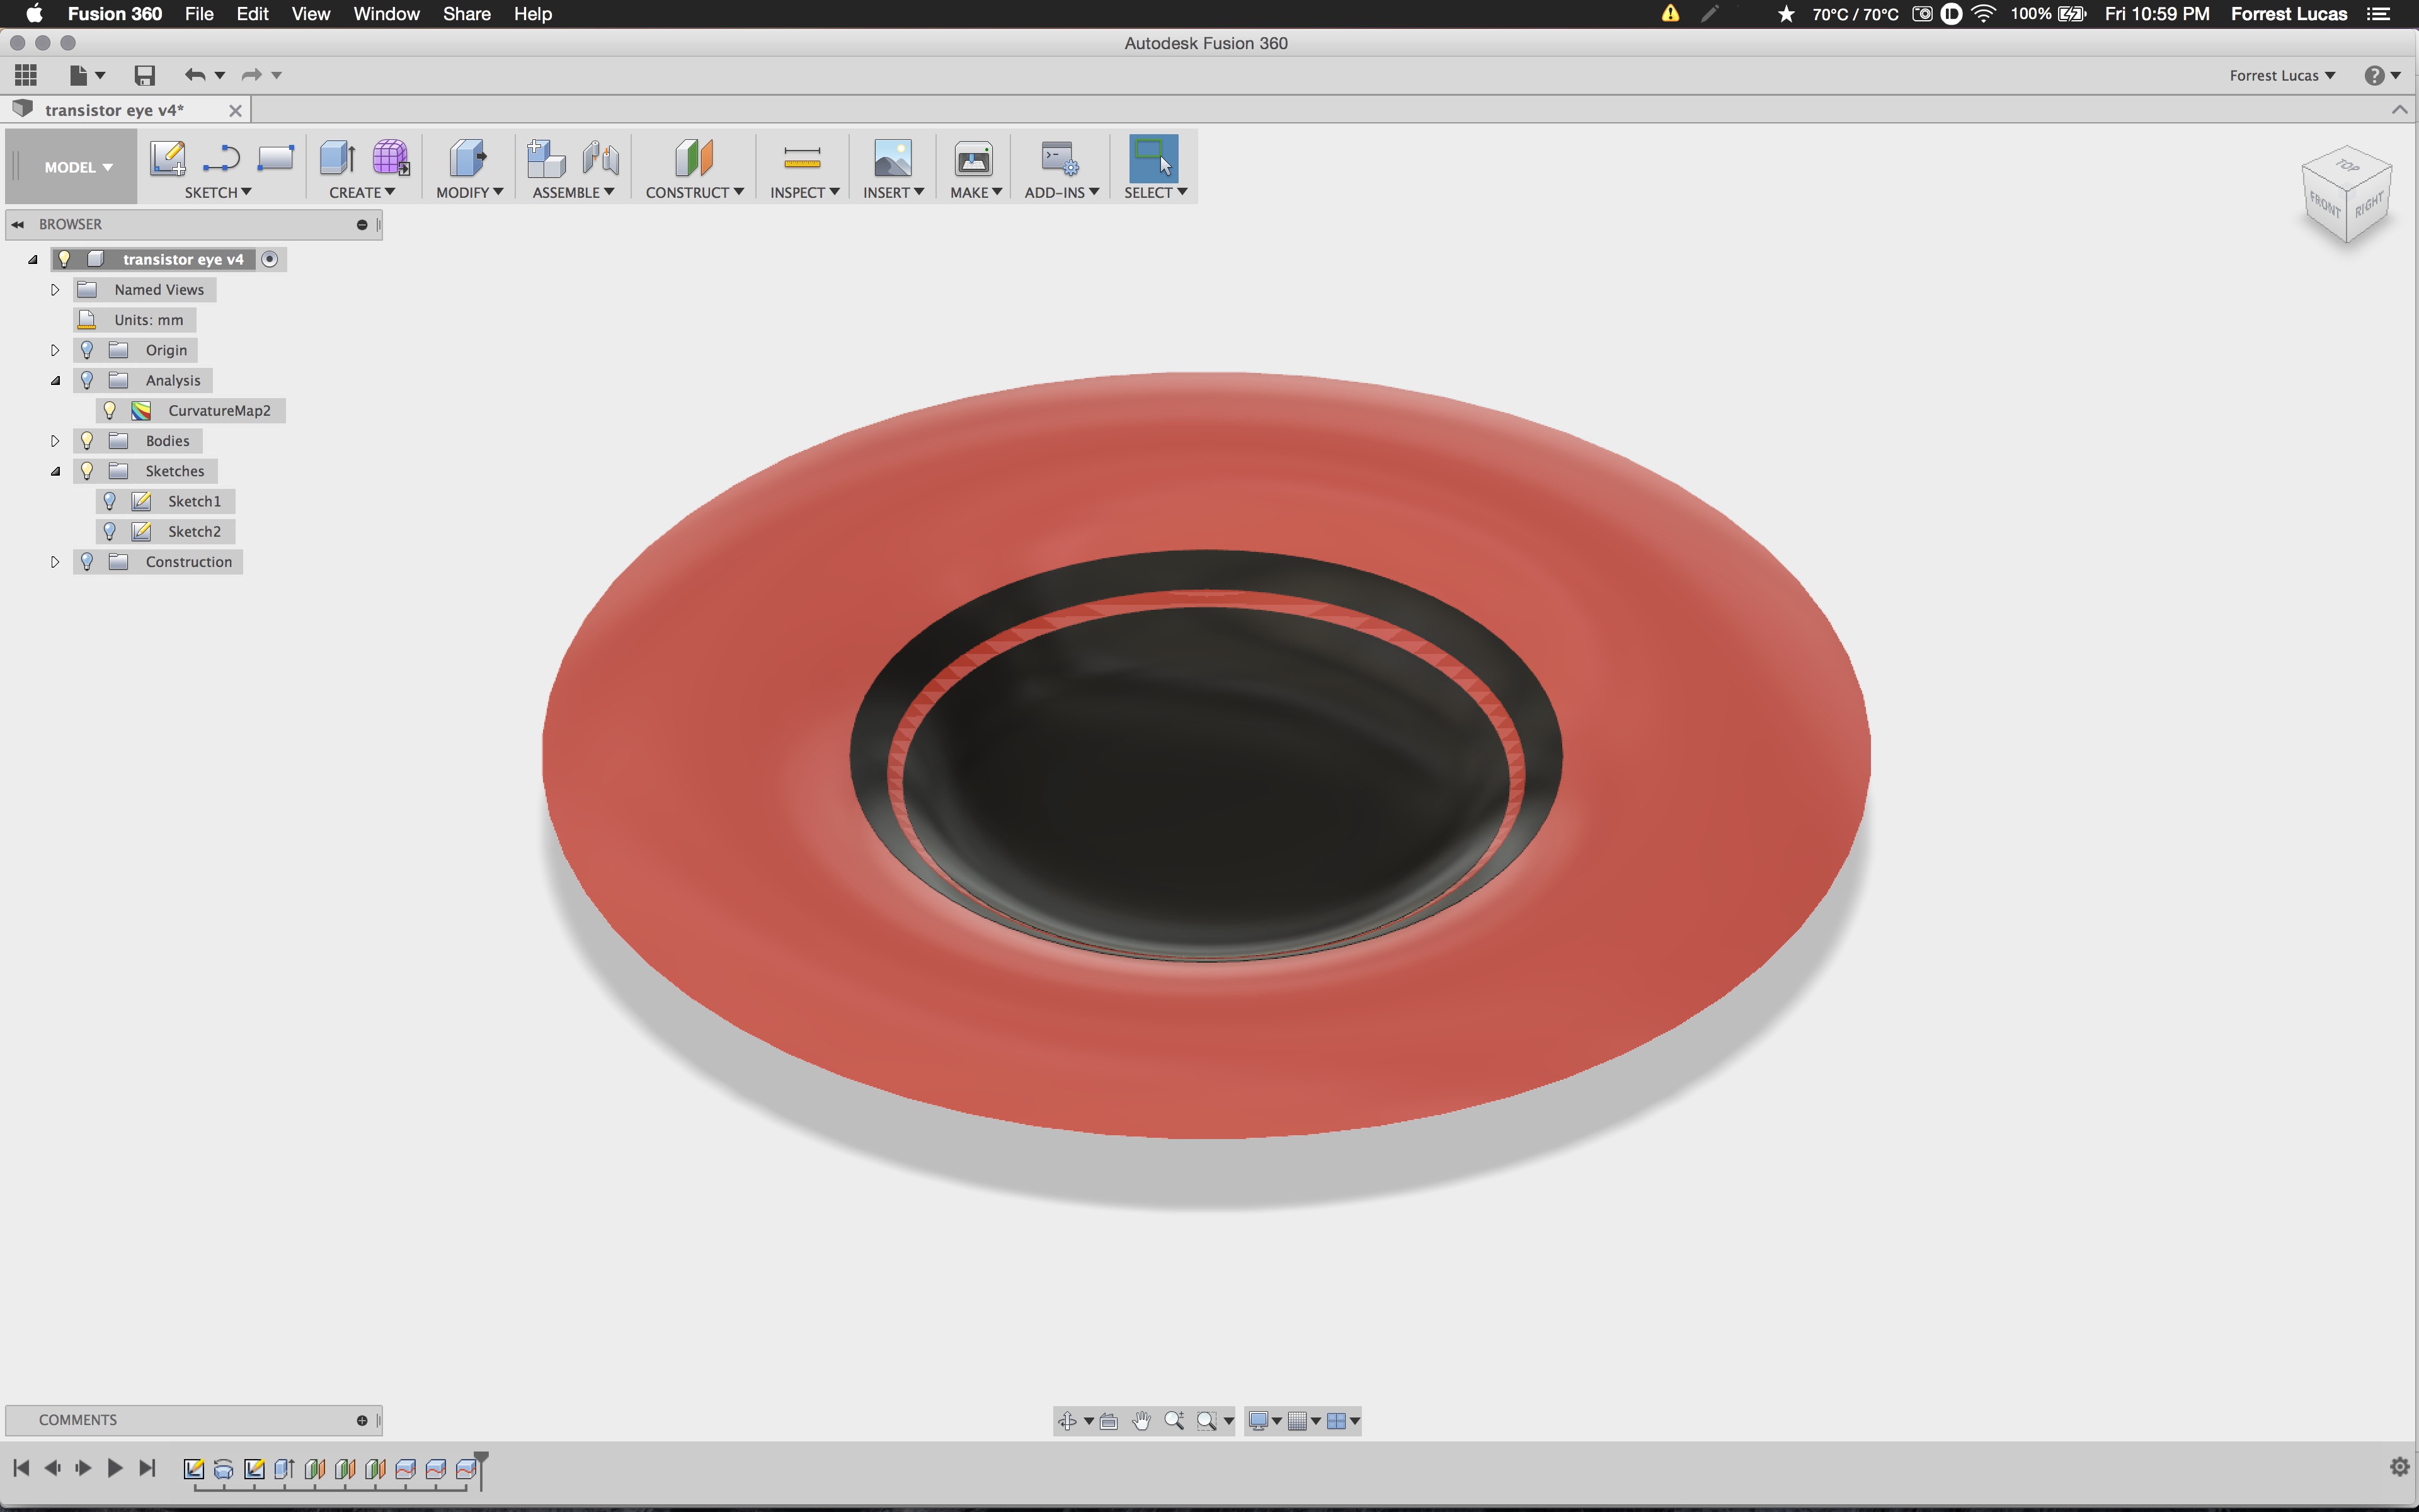Click the Press Pull icon in MODIFY
Screen dimensions: 2419x1512
467,158
